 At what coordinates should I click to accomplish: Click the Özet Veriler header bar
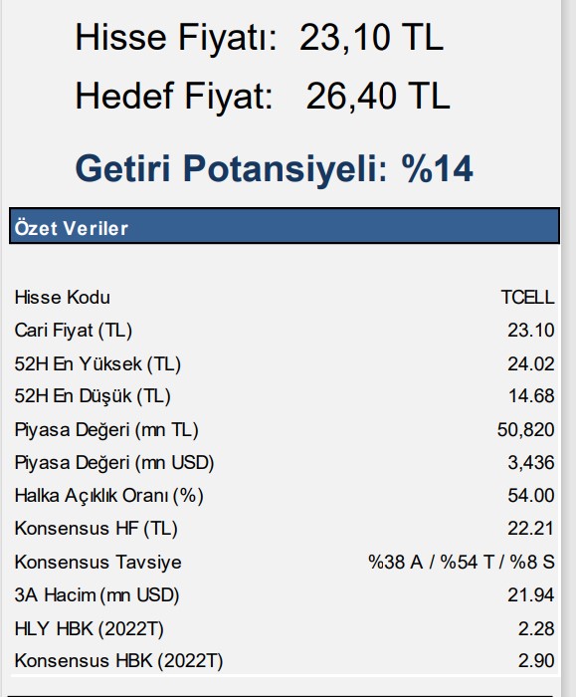(x=285, y=226)
